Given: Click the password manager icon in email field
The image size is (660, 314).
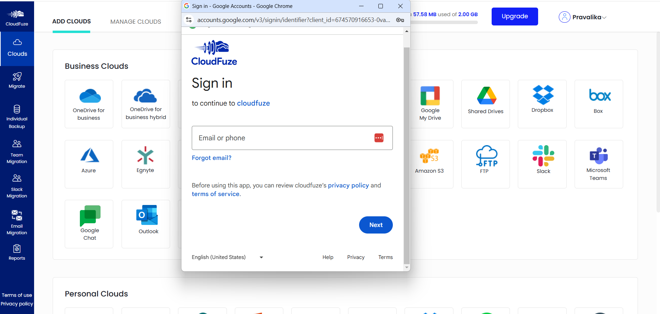Looking at the screenshot, I should tap(379, 138).
